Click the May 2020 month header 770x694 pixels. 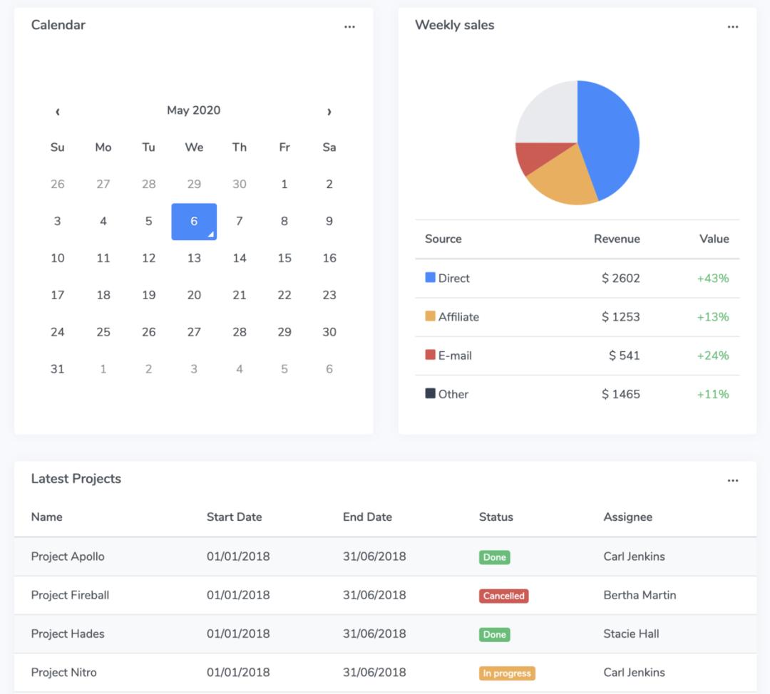pos(193,110)
